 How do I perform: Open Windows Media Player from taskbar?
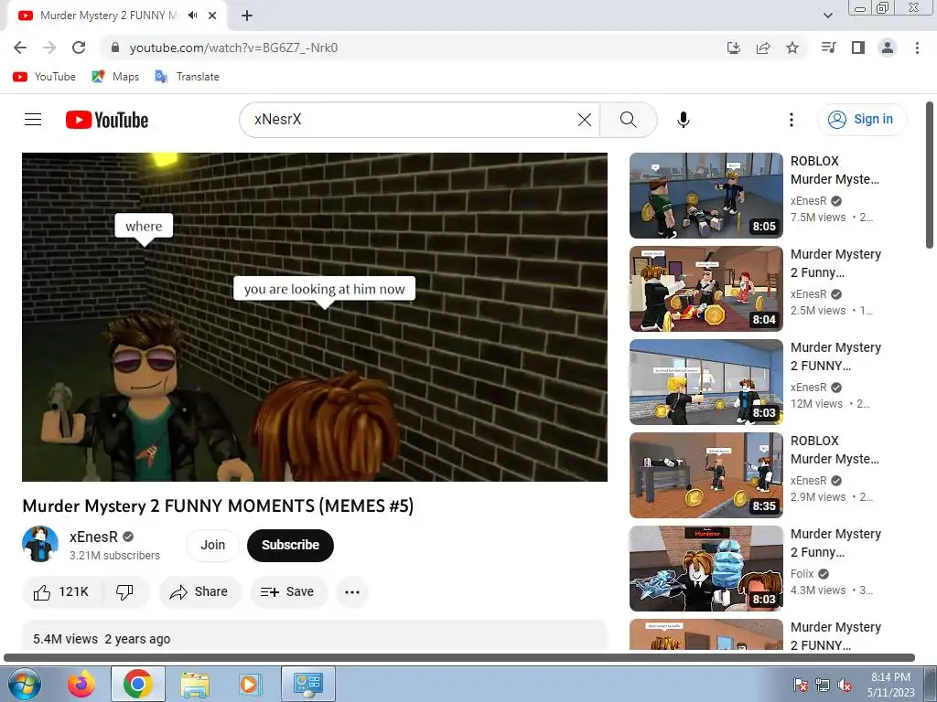(250, 684)
